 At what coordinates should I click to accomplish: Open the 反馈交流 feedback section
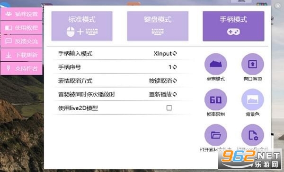pyautogui.click(x=21, y=41)
